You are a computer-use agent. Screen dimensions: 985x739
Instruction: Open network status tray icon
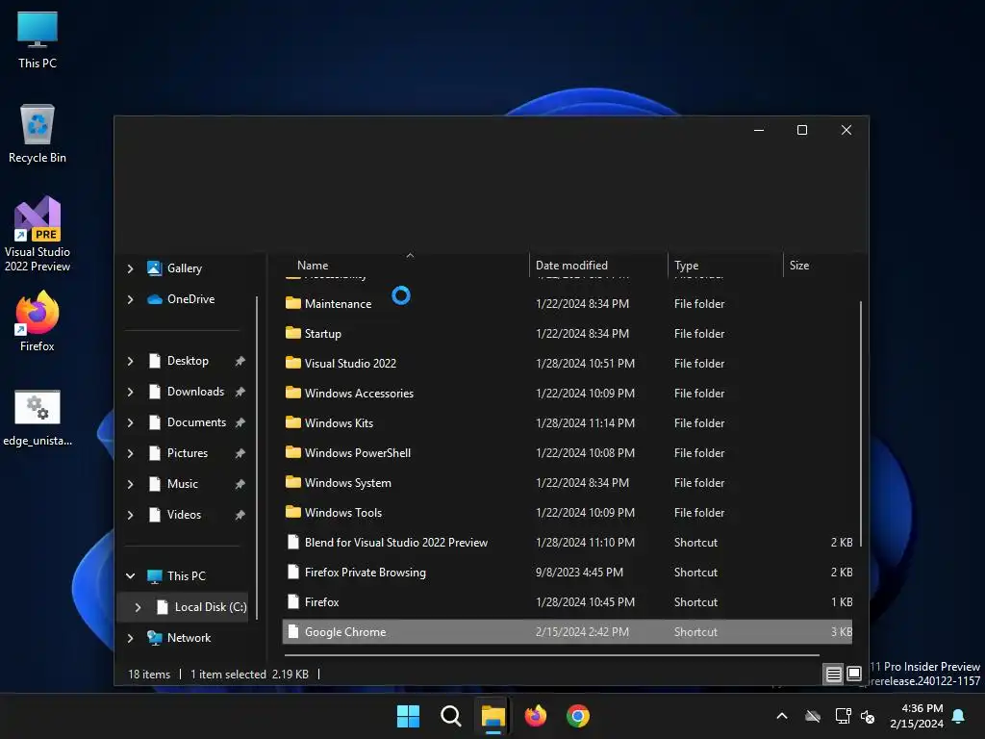click(843, 716)
